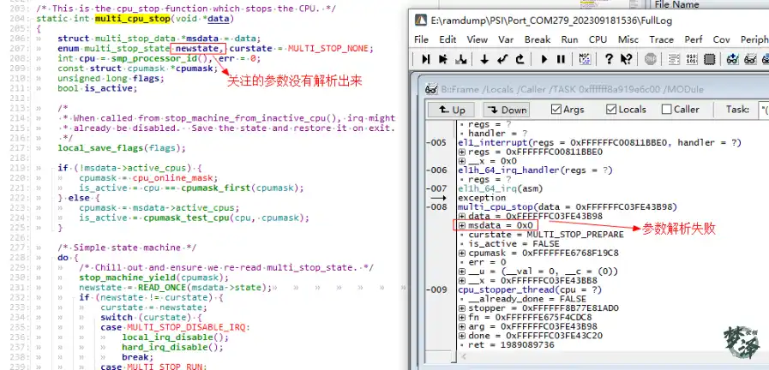The height and width of the screenshot is (370, 769).
Task: Expand the arg = 0xFFFFFFC03FE43B98 variable
Action: coord(462,327)
